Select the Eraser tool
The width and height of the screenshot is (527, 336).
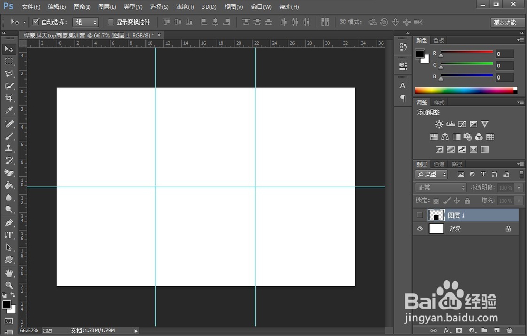9,173
